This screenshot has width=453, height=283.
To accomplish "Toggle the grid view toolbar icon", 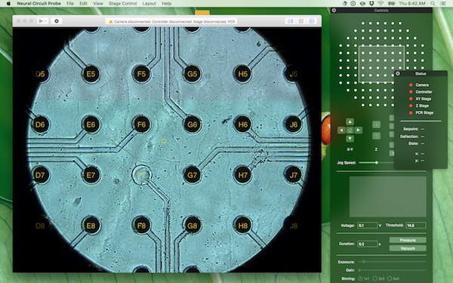I will tap(301, 21).
